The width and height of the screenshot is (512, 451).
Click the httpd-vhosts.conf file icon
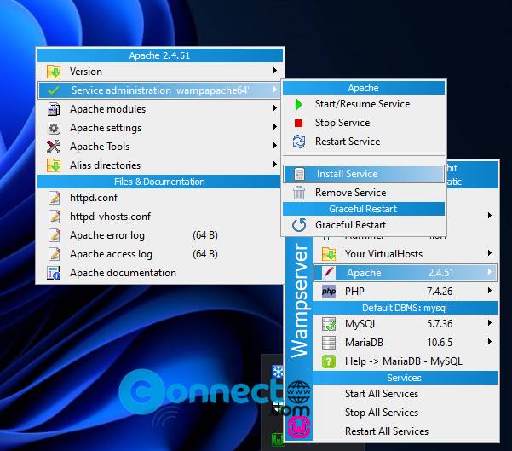coord(55,217)
